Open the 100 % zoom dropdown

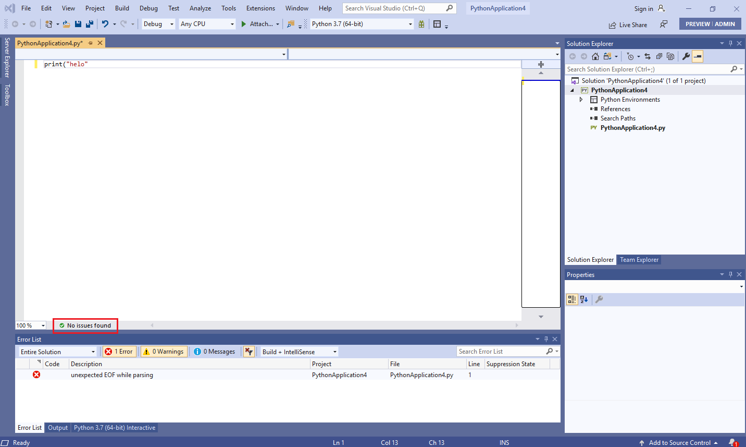[x=31, y=325]
